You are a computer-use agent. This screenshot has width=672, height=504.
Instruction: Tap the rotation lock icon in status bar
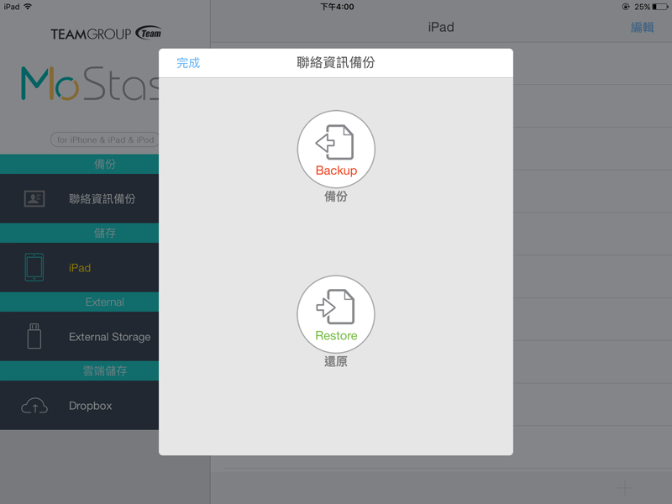[x=626, y=7]
